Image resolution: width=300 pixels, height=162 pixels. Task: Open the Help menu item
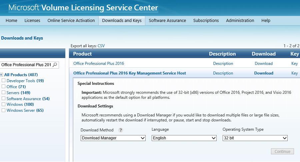pyautogui.click(x=266, y=21)
